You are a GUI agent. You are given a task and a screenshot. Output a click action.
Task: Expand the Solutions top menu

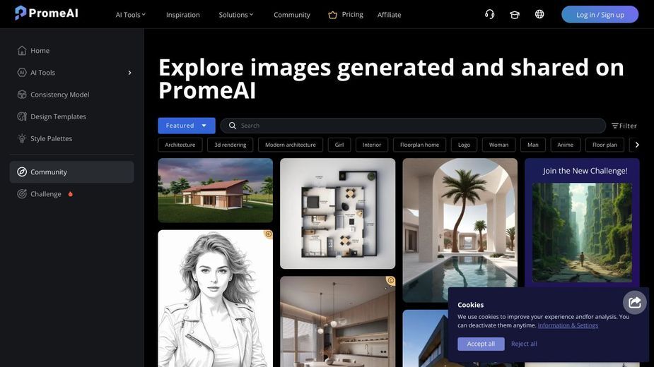(236, 15)
